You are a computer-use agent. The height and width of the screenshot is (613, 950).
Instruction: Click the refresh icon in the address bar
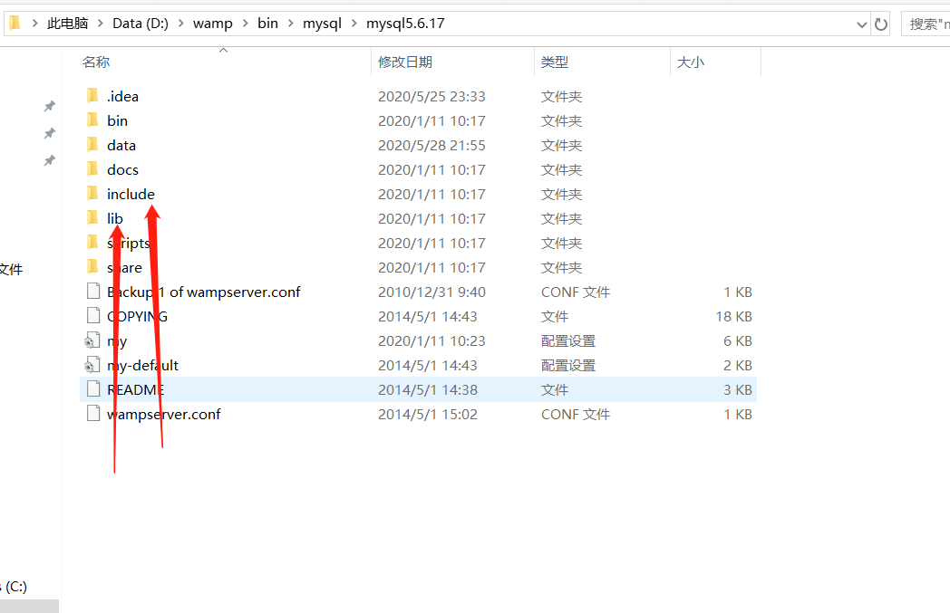(x=880, y=24)
